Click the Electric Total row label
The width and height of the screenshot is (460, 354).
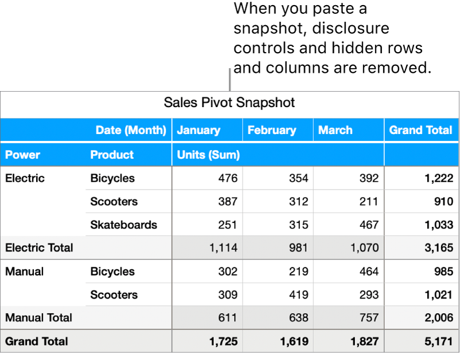39,248
